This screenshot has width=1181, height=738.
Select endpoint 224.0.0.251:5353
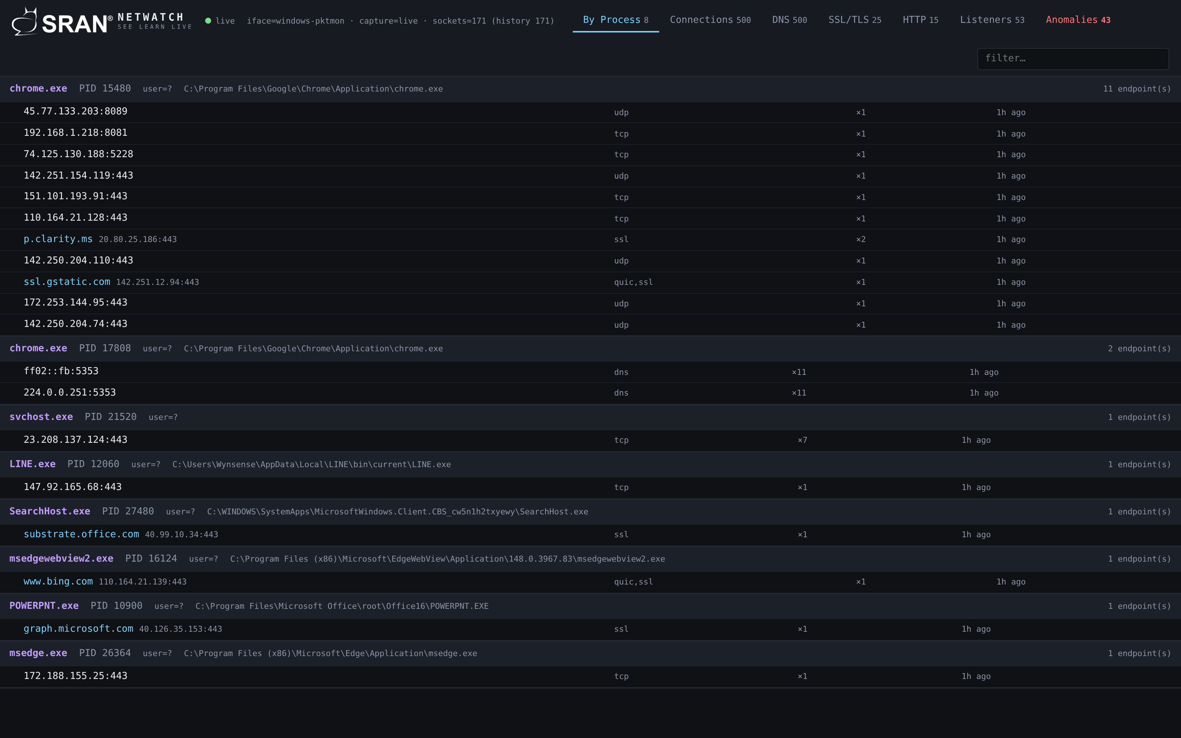point(70,393)
